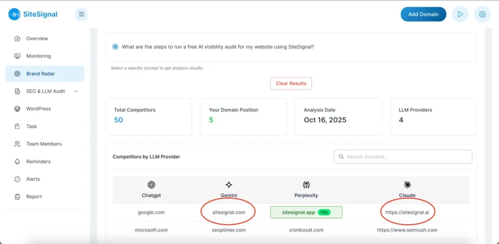This screenshot has width=499, height=244.
Task: Click the Brand Radar target icon
Action: point(18,74)
